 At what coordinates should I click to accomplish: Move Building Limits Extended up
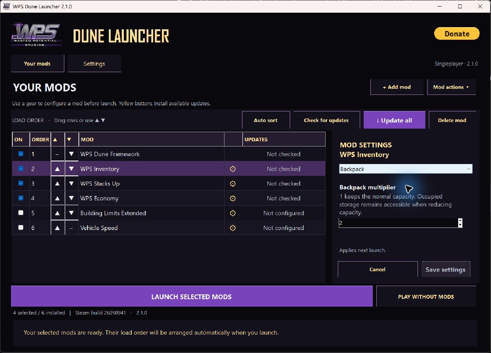tap(57, 213)
